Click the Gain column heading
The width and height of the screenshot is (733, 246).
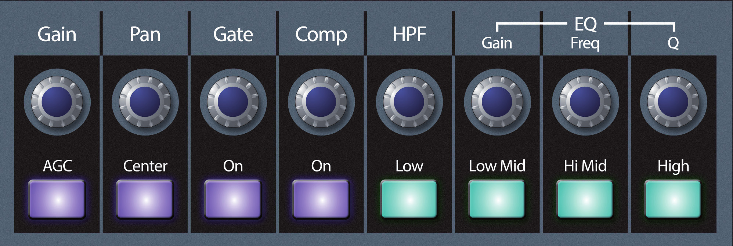pos(57,35)
